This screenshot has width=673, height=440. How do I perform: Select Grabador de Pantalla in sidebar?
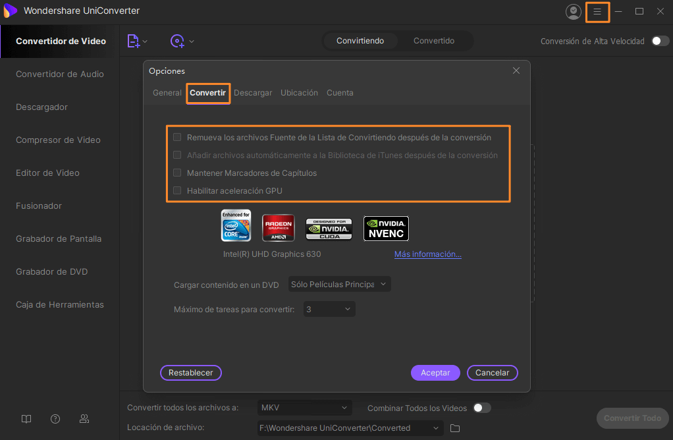pos(59,238)
